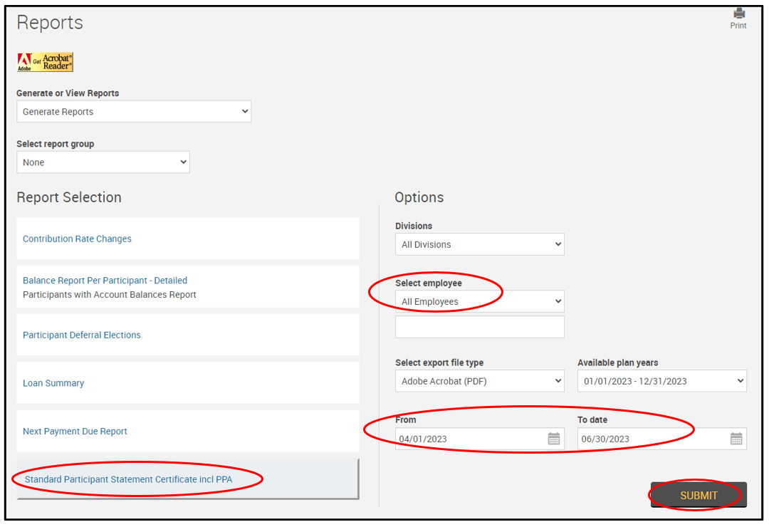Choose the Loan Summary report
The height and width of the screenshot is (527, 769).
[x=53, y=383]
